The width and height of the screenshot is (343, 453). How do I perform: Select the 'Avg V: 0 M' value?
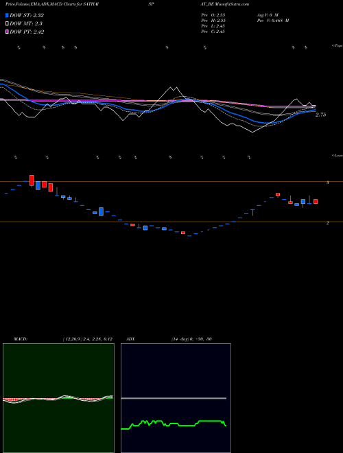click(267, 14)
